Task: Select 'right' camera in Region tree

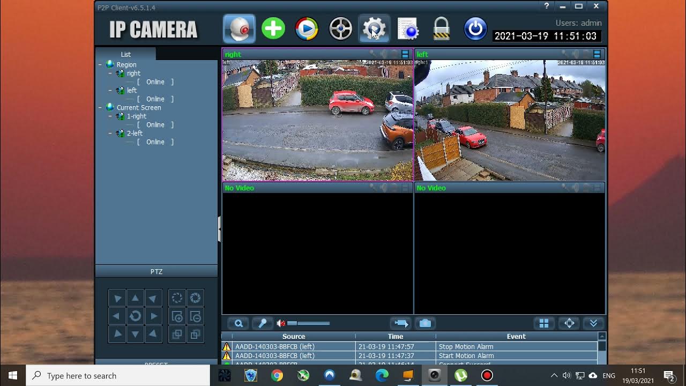Action: [x=133, y=73]
